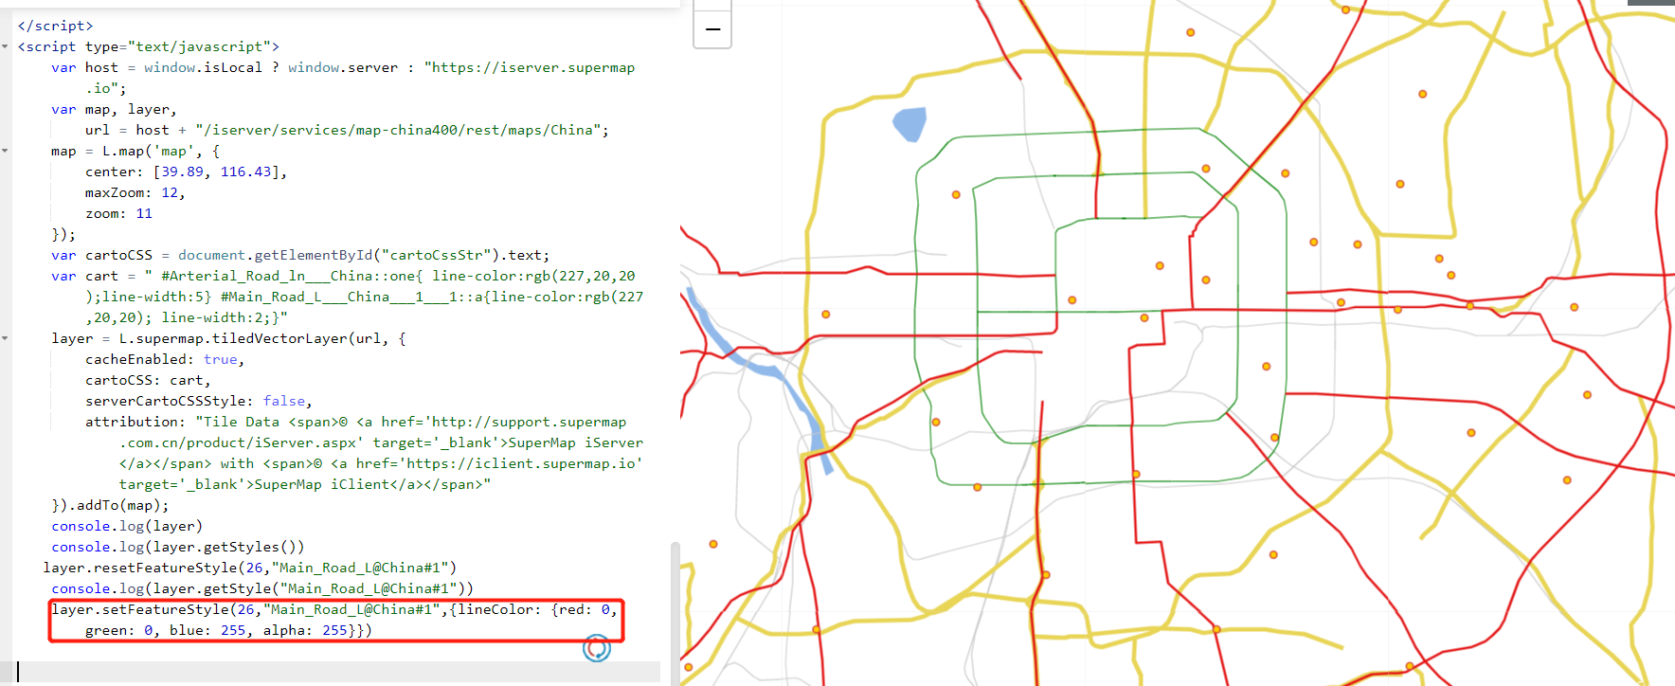1675x686 pixels.
Task: Click the blue circular spinner icon below the code
Action: pyautogui.click(x=597, y=648)
